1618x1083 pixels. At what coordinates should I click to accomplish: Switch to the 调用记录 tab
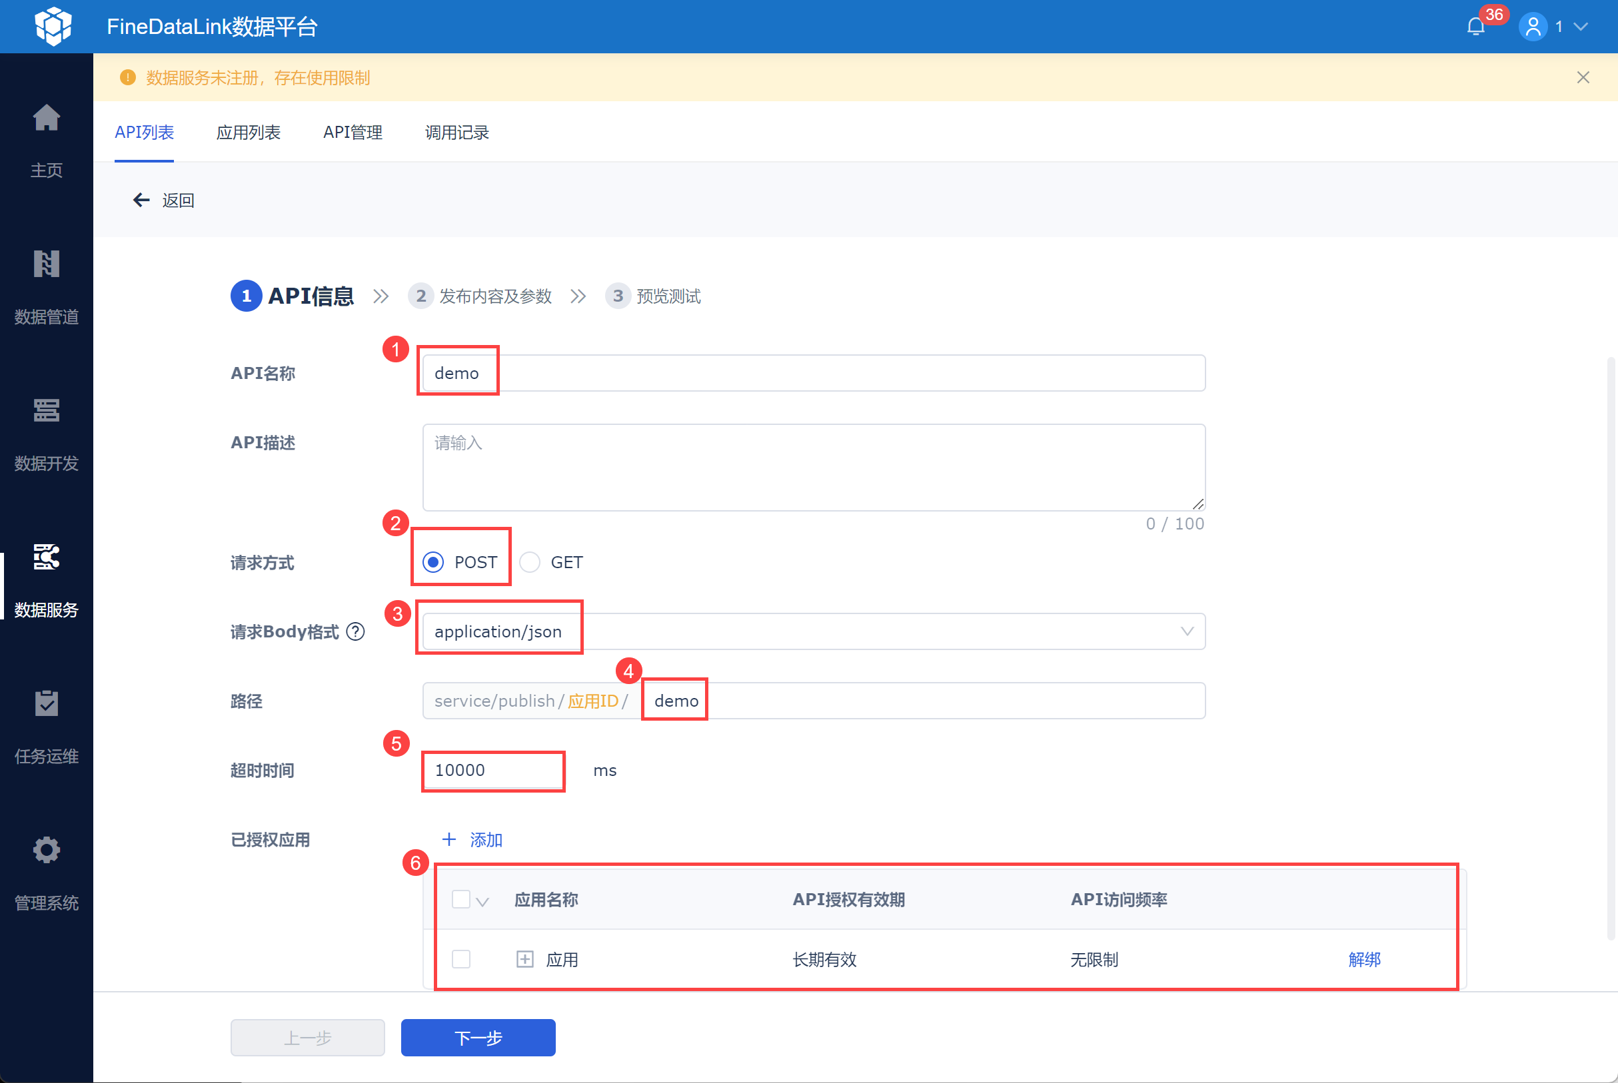click(x=456, y=133)
